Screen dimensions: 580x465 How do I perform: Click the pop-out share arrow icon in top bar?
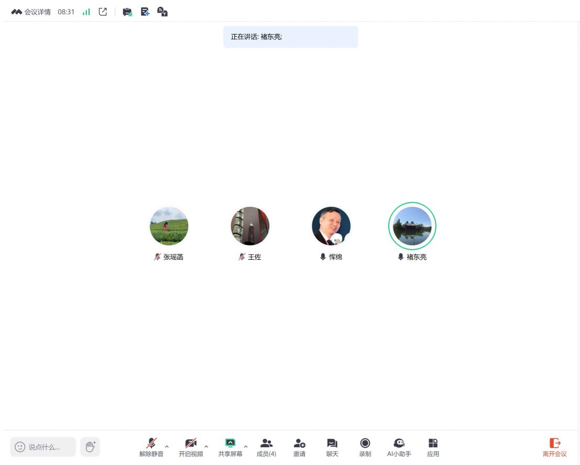pyautogui.click(x=103, y=12)
